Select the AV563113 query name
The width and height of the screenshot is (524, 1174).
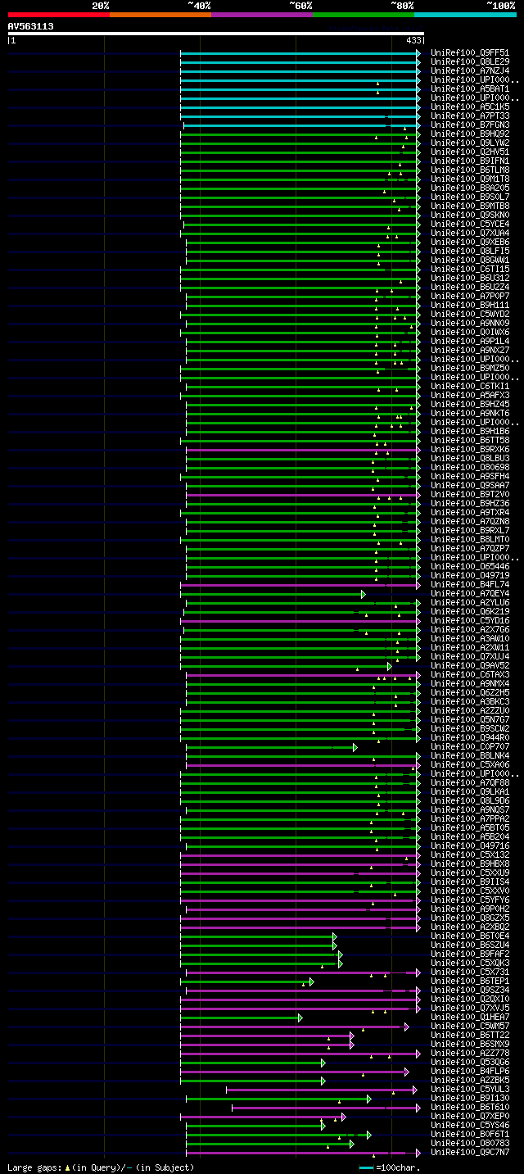pos(31,26)
